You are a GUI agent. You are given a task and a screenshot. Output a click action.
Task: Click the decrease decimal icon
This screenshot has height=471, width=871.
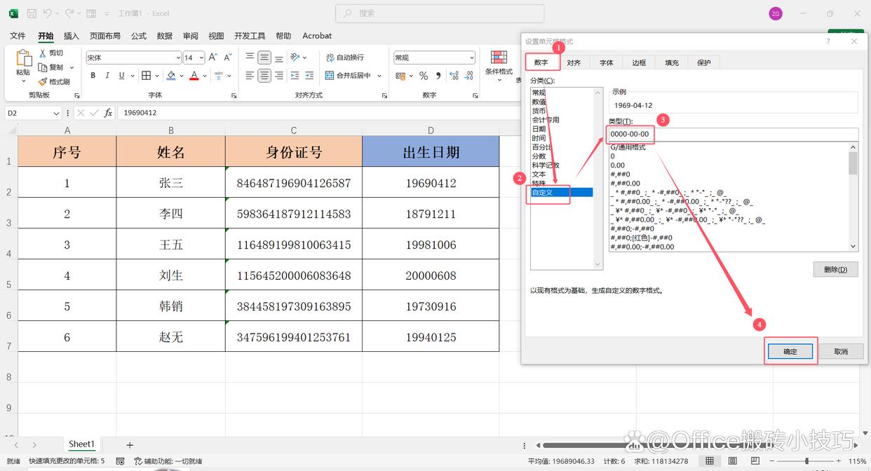click(x=468, y=76)
